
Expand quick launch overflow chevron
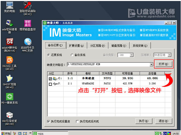click(x=30, y=133)
